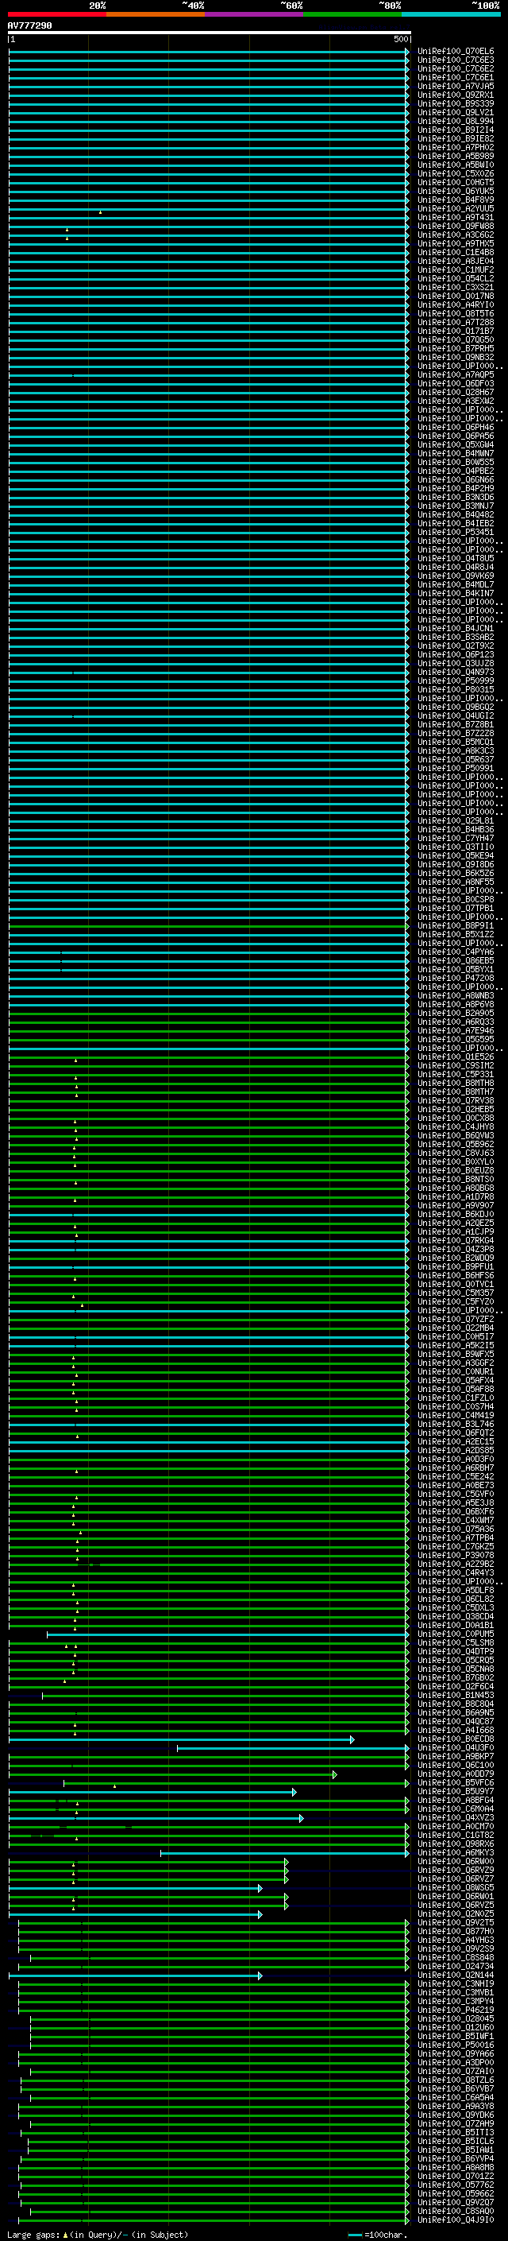Viewport: 508px width, 2241px height.
Task: Select hit label UniRef100_O57762
Action: (456, 2185)
